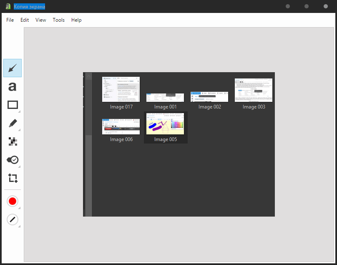The width and height of the screenshot is (337, 265).
Task: Expand the Rectangle tool shape options
Action: [19, 112]
